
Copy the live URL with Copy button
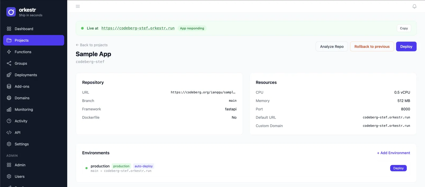(x=404, y=28)
